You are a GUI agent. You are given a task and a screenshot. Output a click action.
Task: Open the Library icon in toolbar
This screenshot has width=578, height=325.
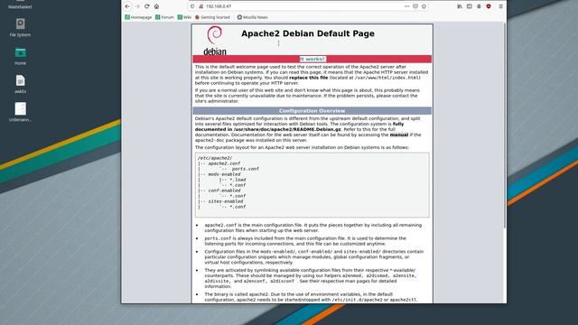[x=460, y=6]
